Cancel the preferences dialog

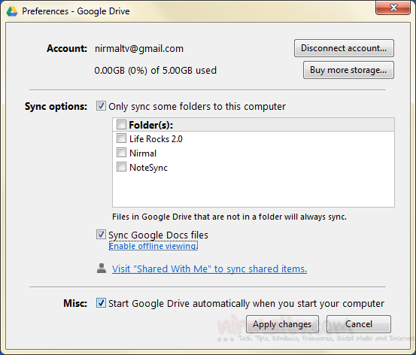click(x=359, y=324)
